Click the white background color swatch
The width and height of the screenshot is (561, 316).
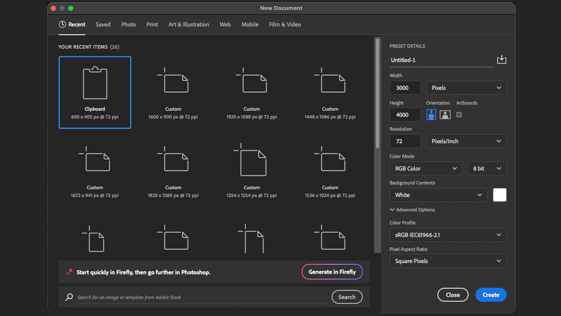click(500, 195)
